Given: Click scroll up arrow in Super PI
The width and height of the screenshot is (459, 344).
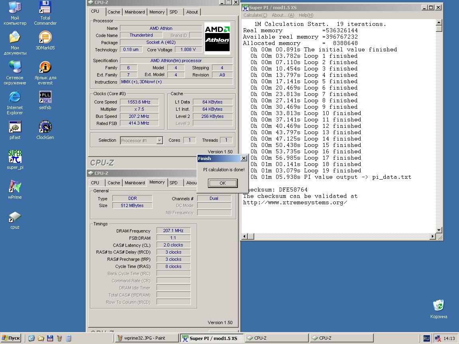Looking at the screenshot, I should pos(439,22).
